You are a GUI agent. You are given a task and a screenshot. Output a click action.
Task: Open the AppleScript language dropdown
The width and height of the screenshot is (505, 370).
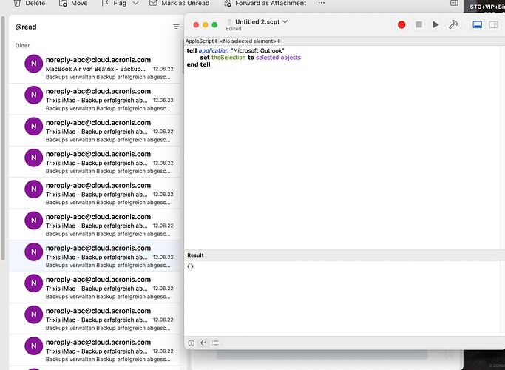point(201,41)
